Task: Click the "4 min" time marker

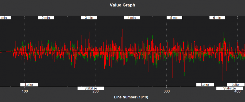Action: tap(132, 18)
